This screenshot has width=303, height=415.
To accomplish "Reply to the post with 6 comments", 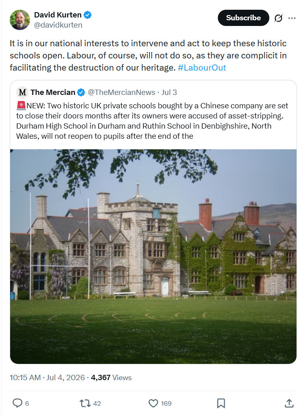I will (x=21, y=403).
